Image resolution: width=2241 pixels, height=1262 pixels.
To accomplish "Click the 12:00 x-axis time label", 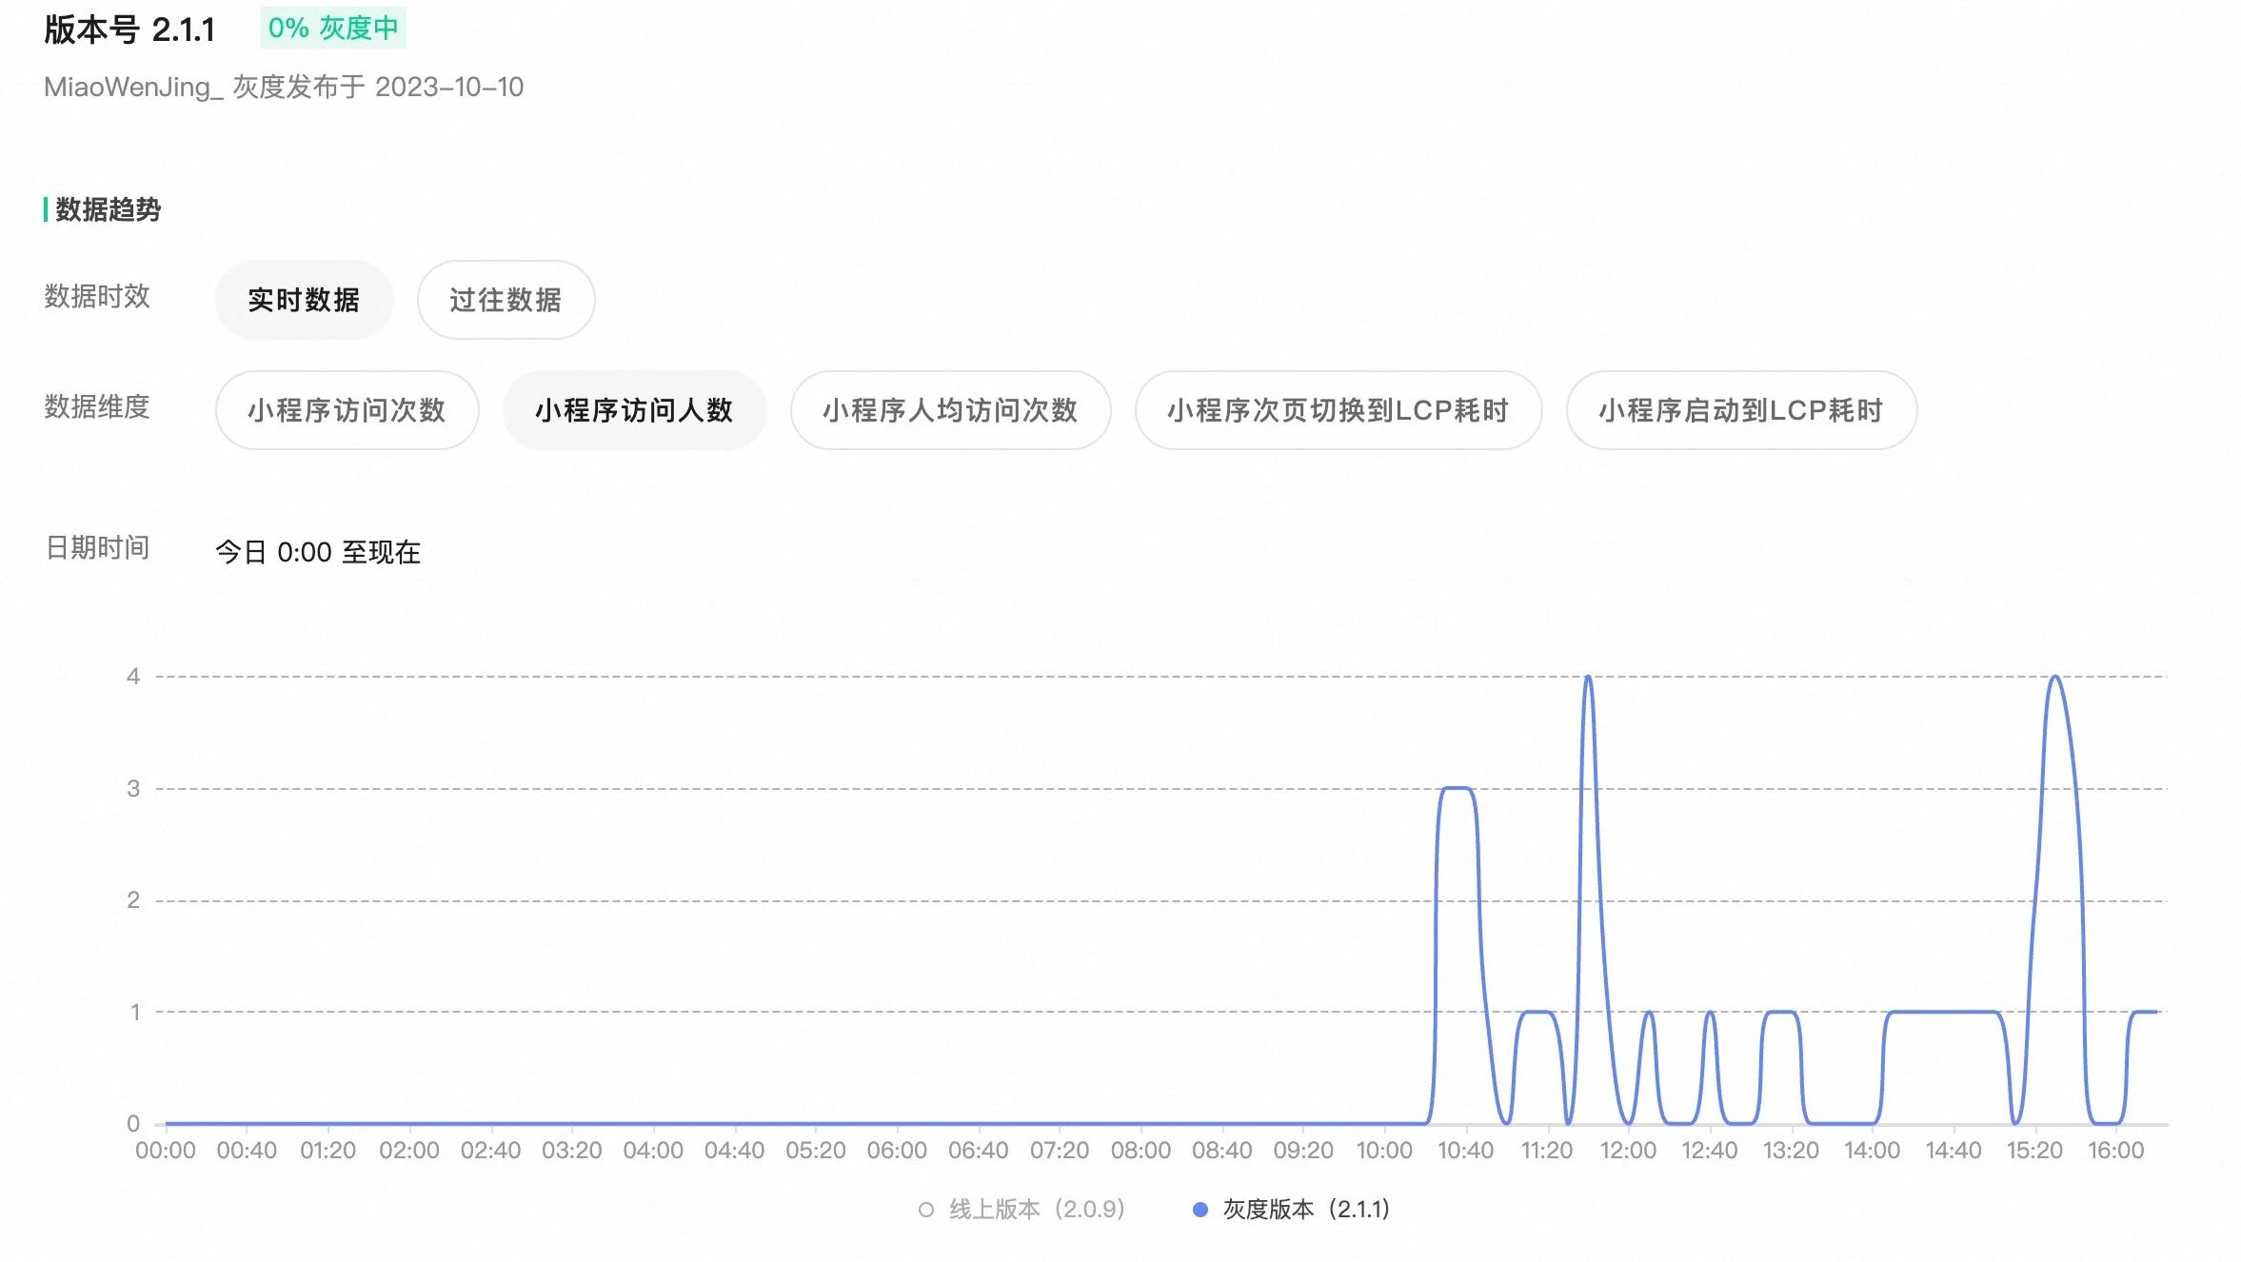I will 1628,1151.
